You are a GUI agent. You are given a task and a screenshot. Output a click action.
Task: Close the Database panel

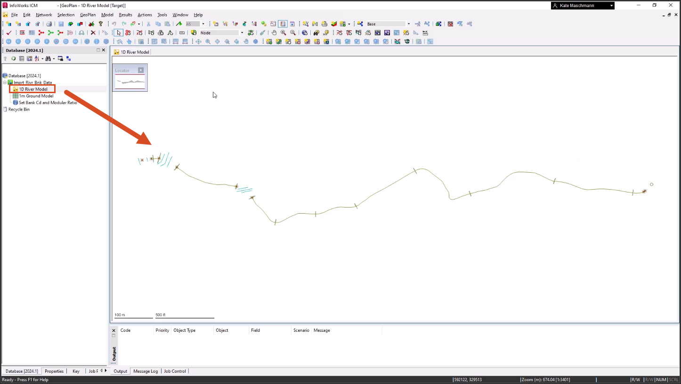point(104,50)
